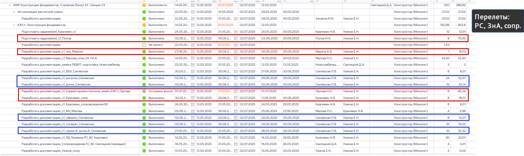Screen dimensions: 524x156
Task: Click executor cell Марков К.В.
Action: point(324,52)
